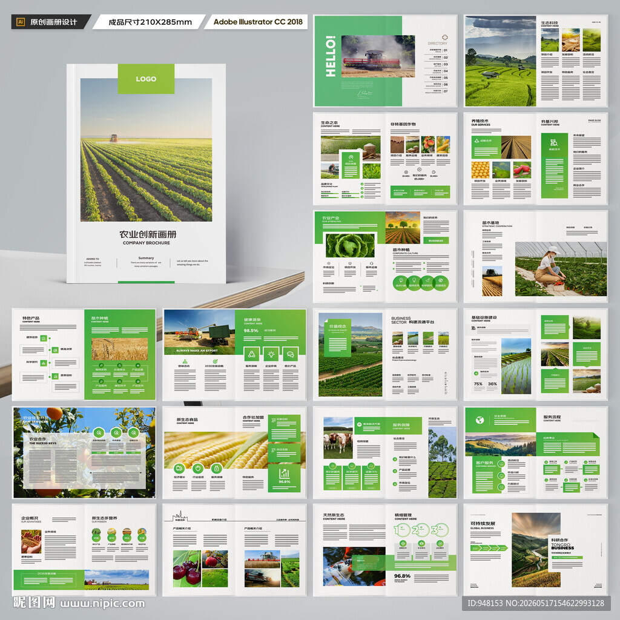Open the orange tree spread 农业合作
Image resolution: width=620 pixels, height=620 pixels.
click(x=84, y=453)
